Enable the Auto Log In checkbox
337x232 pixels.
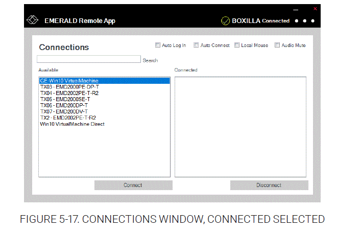[158, 45]
